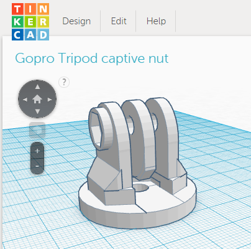
Task: Rotate view down with the down arrow
Action: [x=37, y=112]
